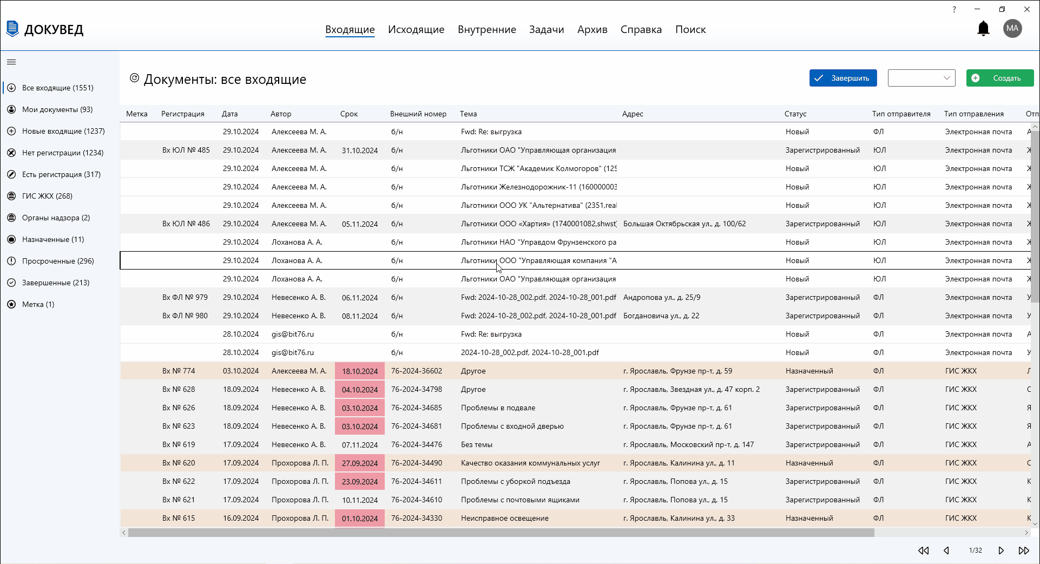Click the topic 'Неисправное освещение'

[x=505, y=518]
